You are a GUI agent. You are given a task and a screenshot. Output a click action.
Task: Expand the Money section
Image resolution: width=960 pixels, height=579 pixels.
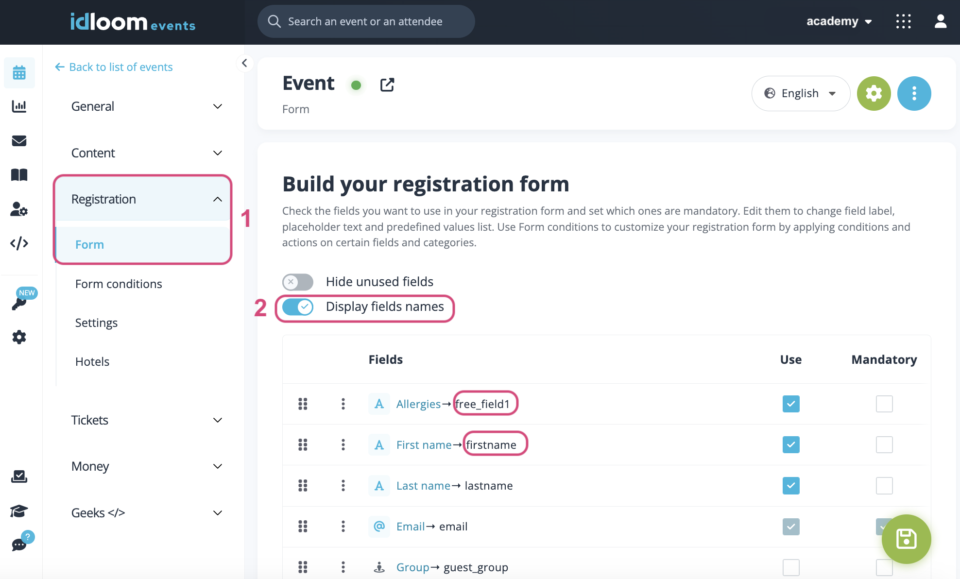(x=147, y=466)
